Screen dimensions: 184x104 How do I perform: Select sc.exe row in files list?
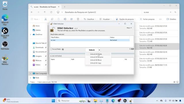(90, 40)
